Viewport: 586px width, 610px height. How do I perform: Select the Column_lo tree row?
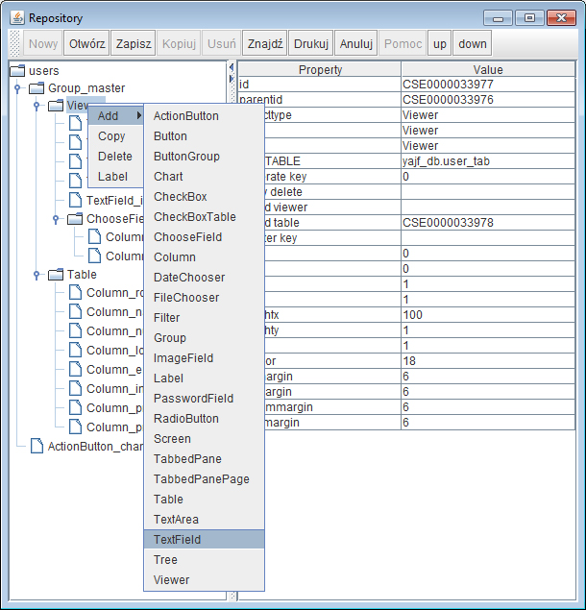pyautogui.click(x=106, y=350)
